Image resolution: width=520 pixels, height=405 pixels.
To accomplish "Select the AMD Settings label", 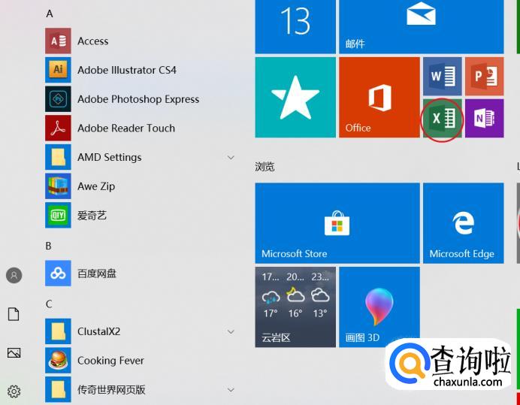I will click(110, 157).
